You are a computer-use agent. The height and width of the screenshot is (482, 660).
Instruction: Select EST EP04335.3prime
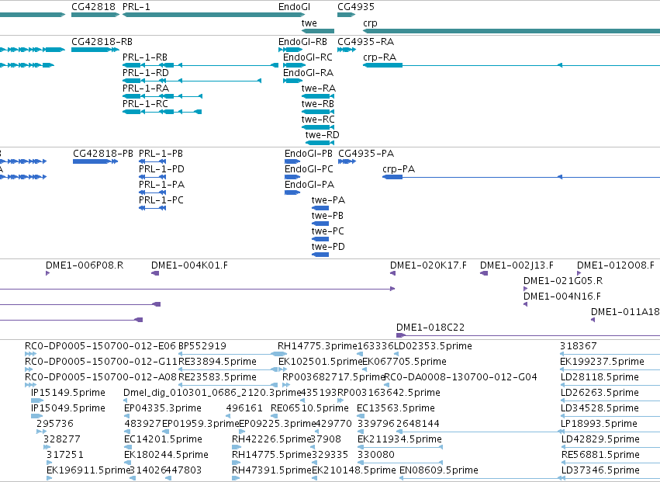[126, 416]
